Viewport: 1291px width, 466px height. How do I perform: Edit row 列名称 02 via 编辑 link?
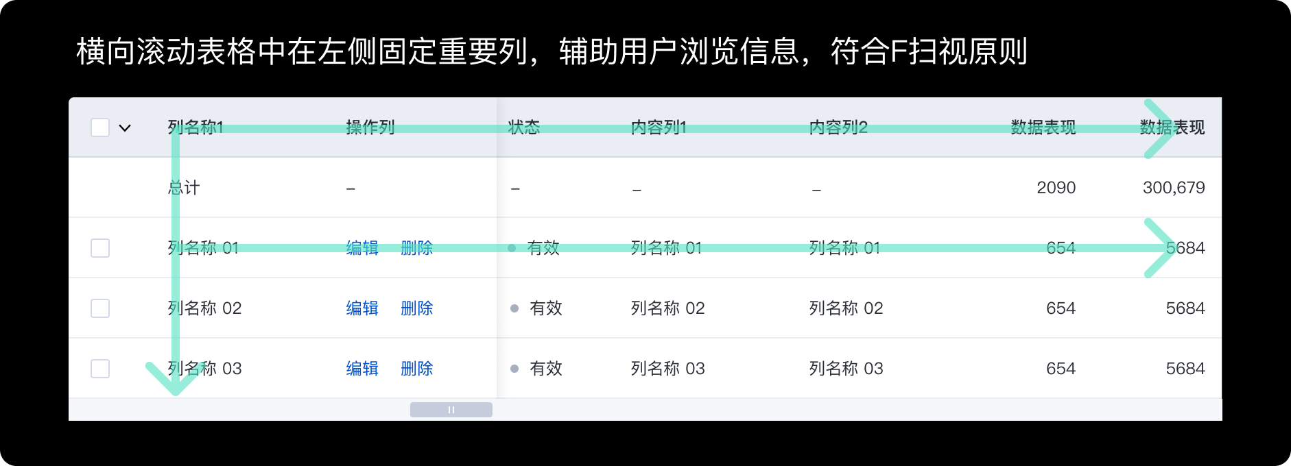tap(362, 308)
